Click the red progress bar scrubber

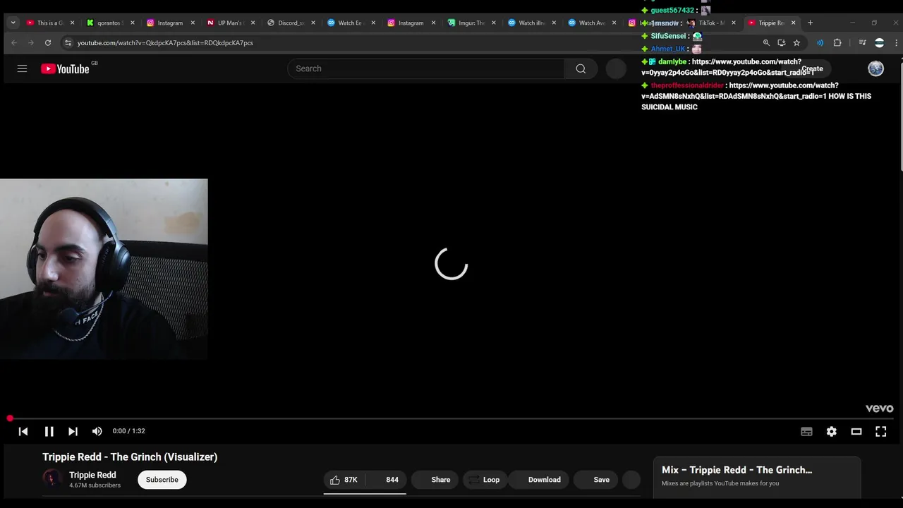[x=10, y=418]
